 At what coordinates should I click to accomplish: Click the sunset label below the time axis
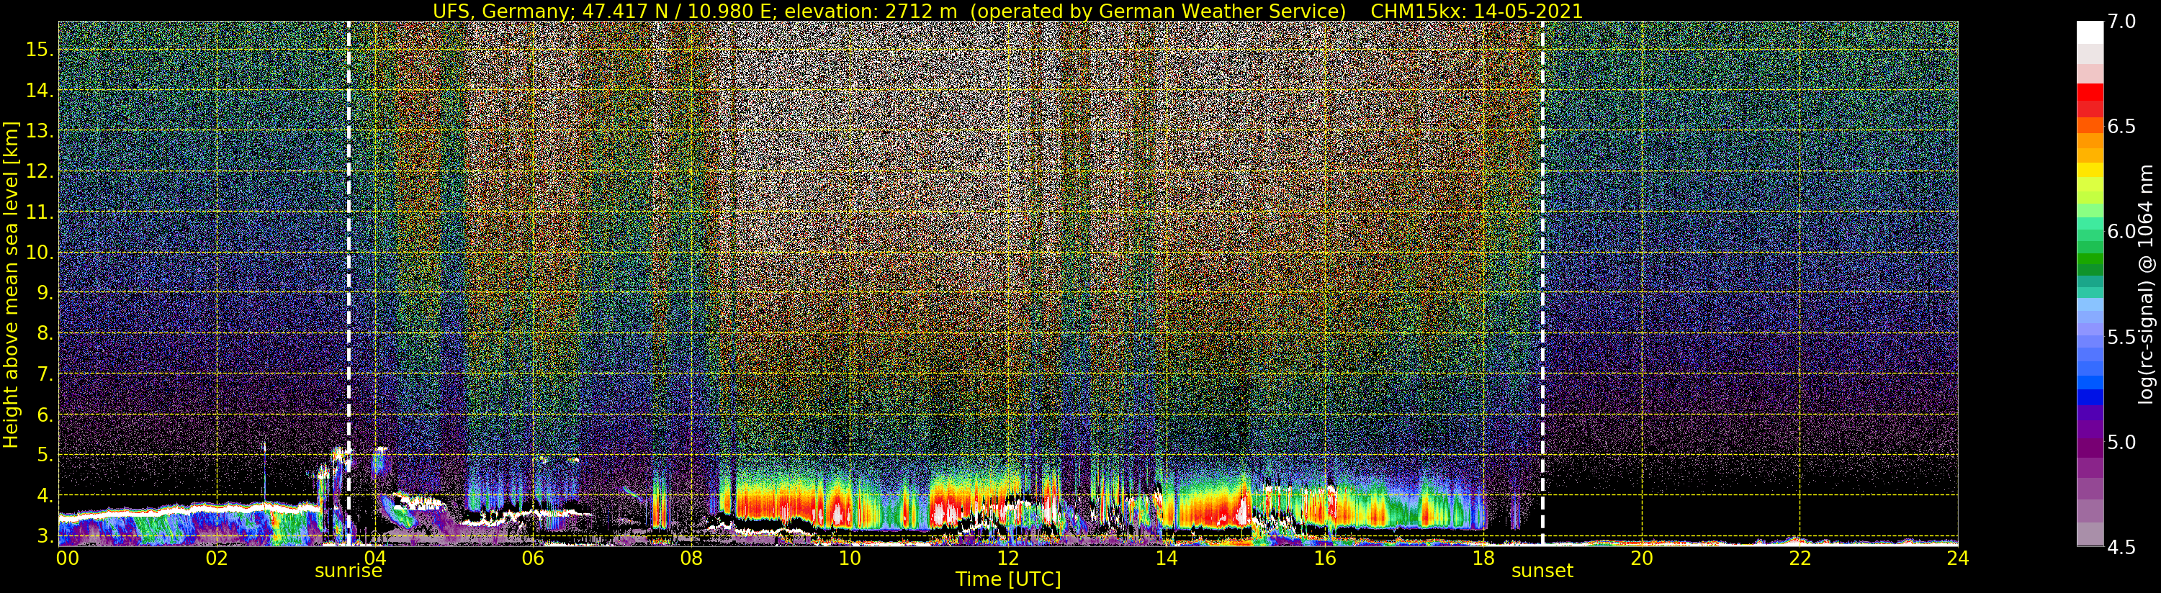click(1542, 571)
